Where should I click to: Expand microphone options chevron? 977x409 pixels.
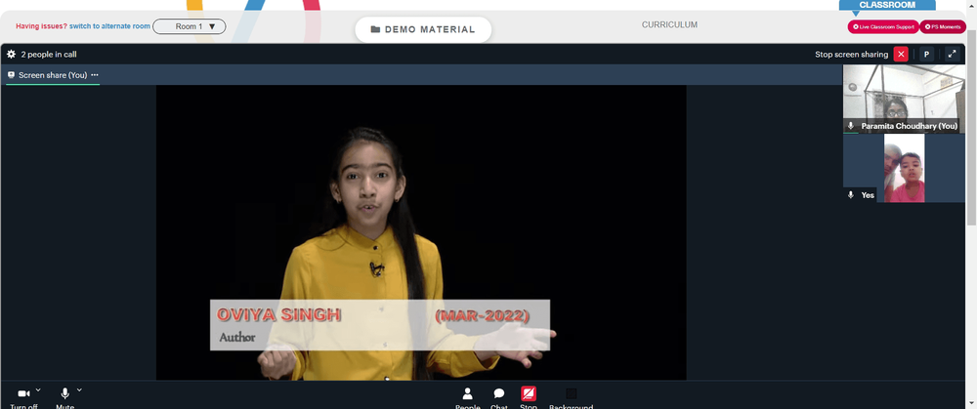pos(79,390)
